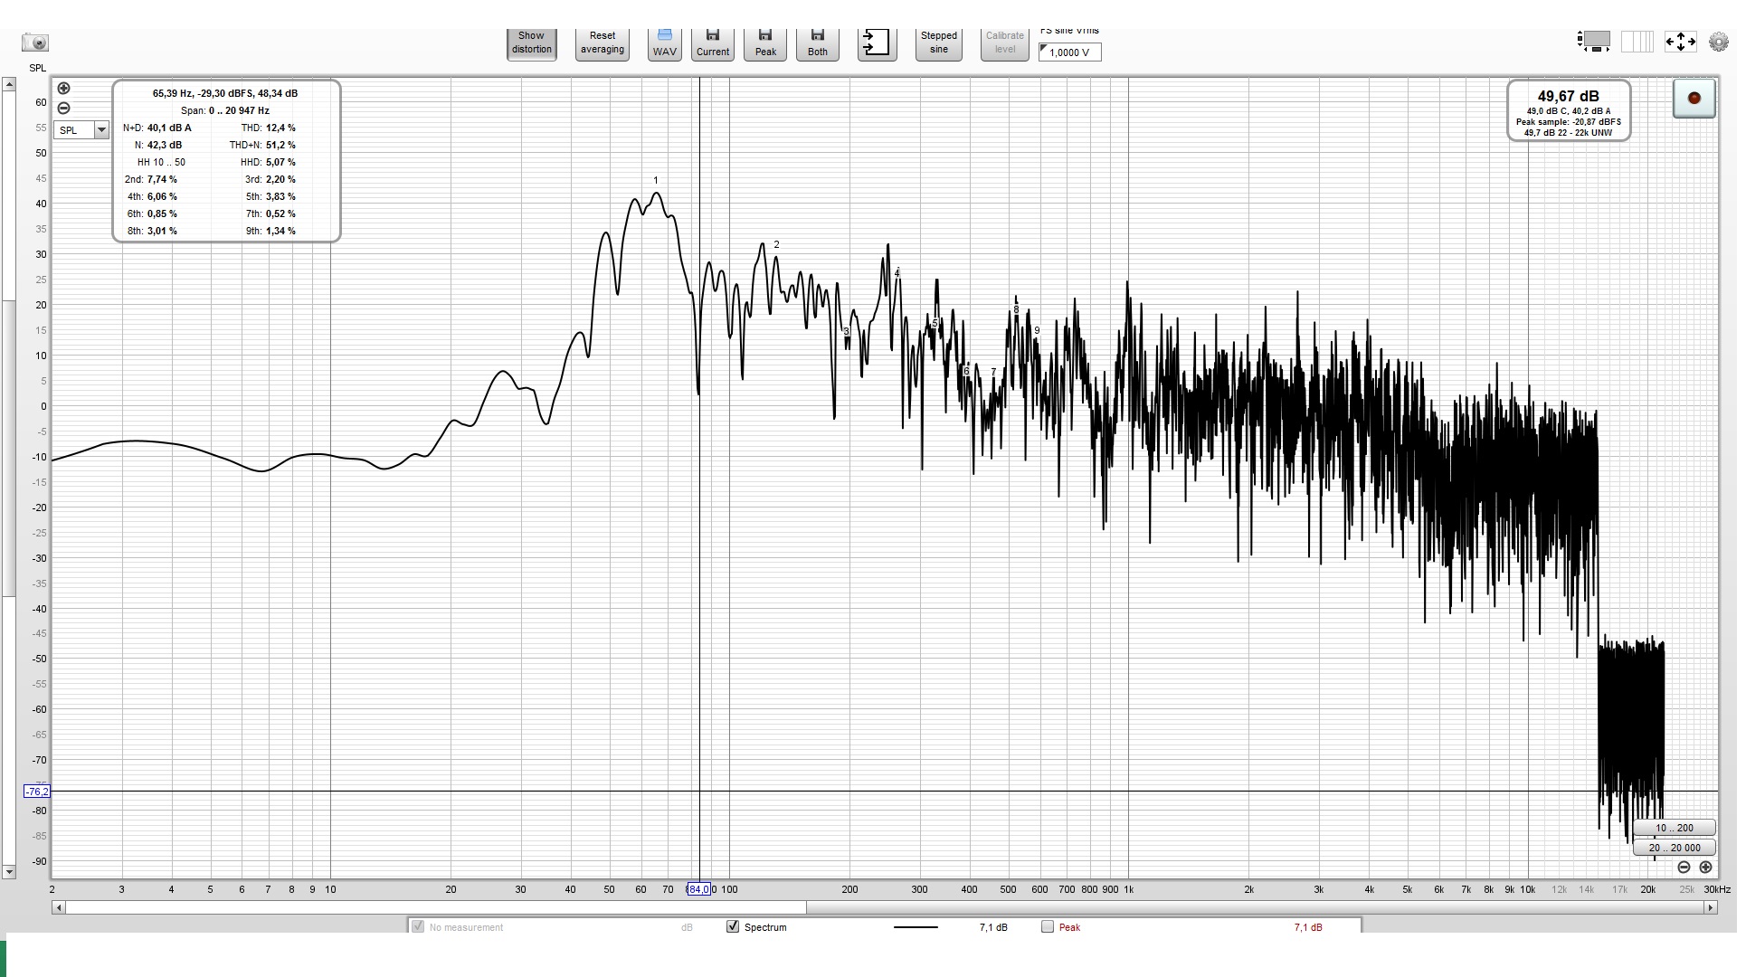Click the SPL axis dropdown arrow
Screen dimensions: 1746x977
tap(101, 130)
